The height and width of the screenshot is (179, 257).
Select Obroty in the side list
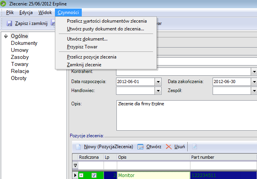pos(19,78)
